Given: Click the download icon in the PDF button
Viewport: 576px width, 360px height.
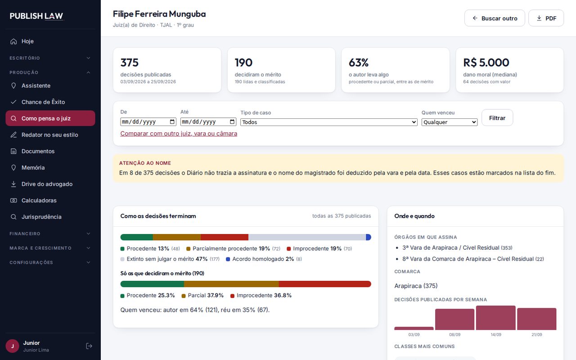Looking at the screenshot, I should (x=539, y=18).
